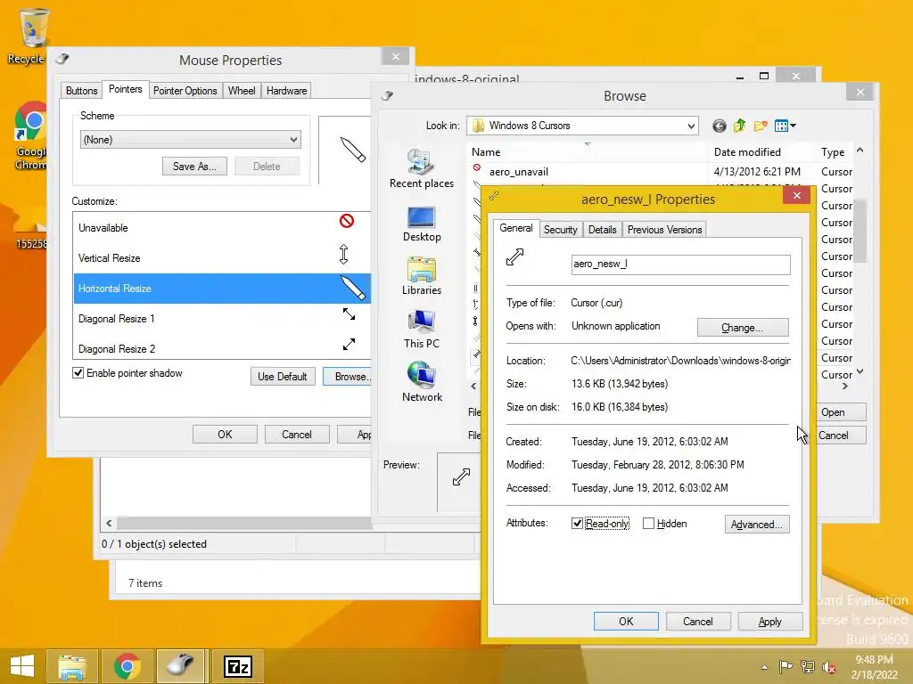Check the Hidden attribute

coord(648,524)
